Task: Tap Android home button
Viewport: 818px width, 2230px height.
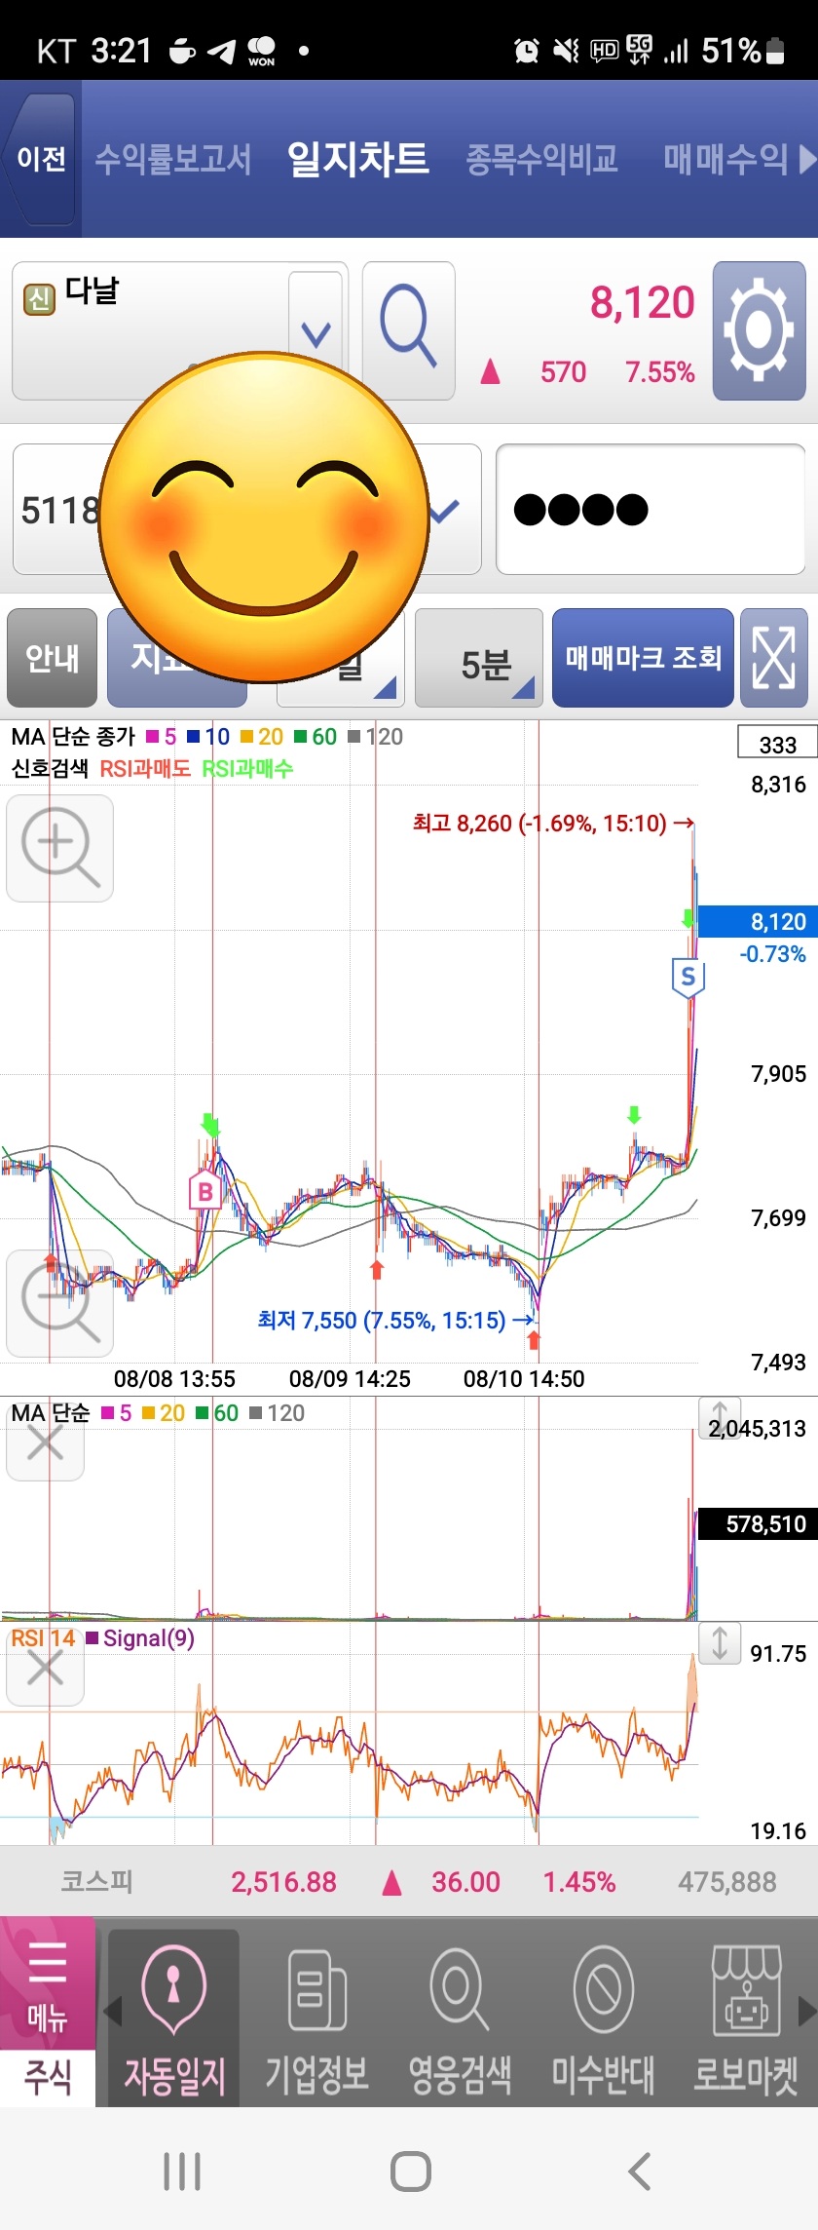Action: click(x=410, y=2172)
